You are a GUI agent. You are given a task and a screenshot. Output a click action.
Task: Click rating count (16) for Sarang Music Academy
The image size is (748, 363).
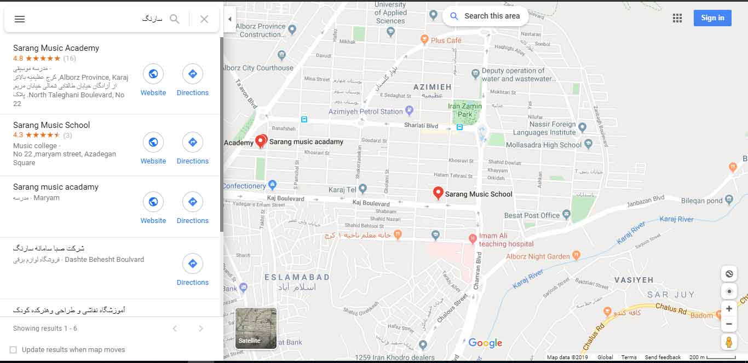point(70,58)
